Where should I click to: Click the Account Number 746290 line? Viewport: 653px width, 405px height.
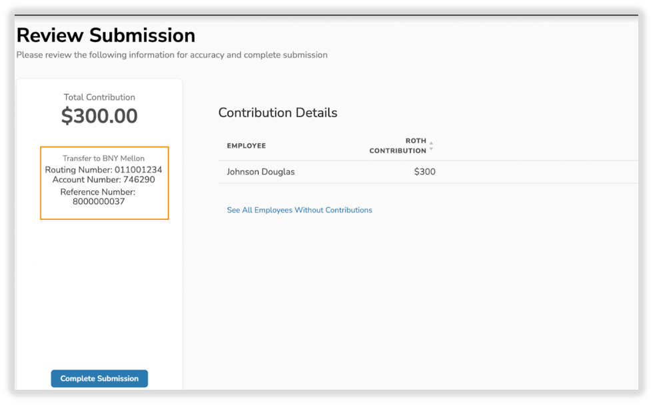tap(103, 180)
